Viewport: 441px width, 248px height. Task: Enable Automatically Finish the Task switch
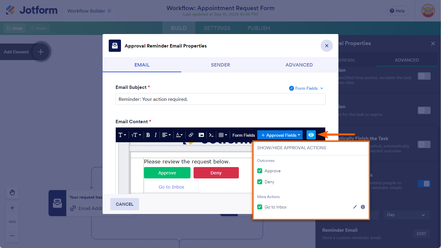point(424,144)
